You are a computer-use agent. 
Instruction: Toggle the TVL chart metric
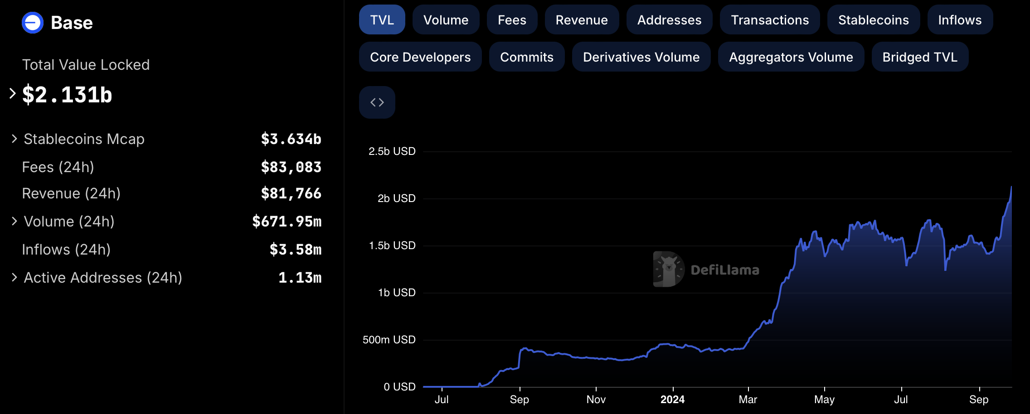click(x=382, y=20)
